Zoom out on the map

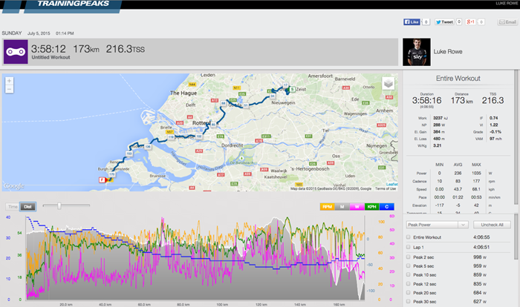pos(9,89)
